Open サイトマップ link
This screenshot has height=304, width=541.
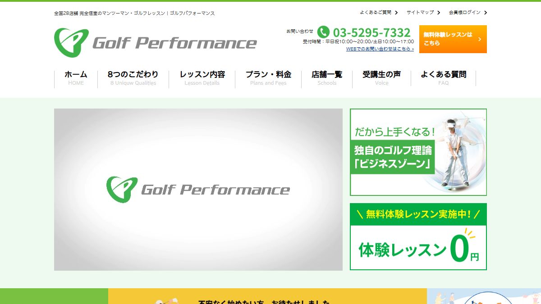tap(420, 13)
